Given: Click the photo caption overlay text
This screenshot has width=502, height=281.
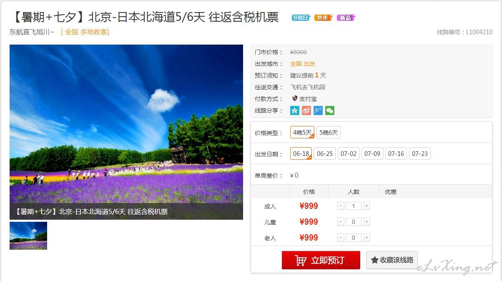Looking at the screenshot, I should click(91, 211).
